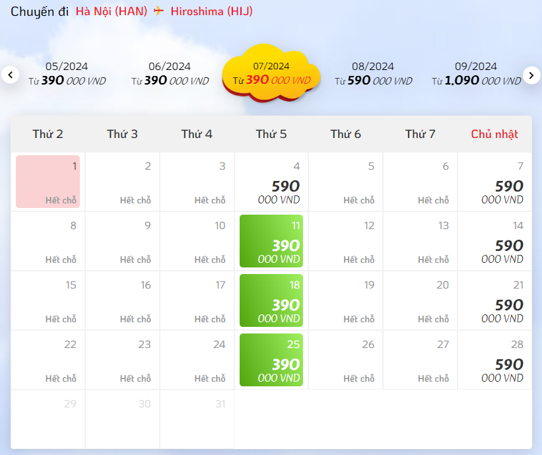Click the sold-out July 3 cell
The width and height of the screenshot is (542, 455).
tap(197, 182)
